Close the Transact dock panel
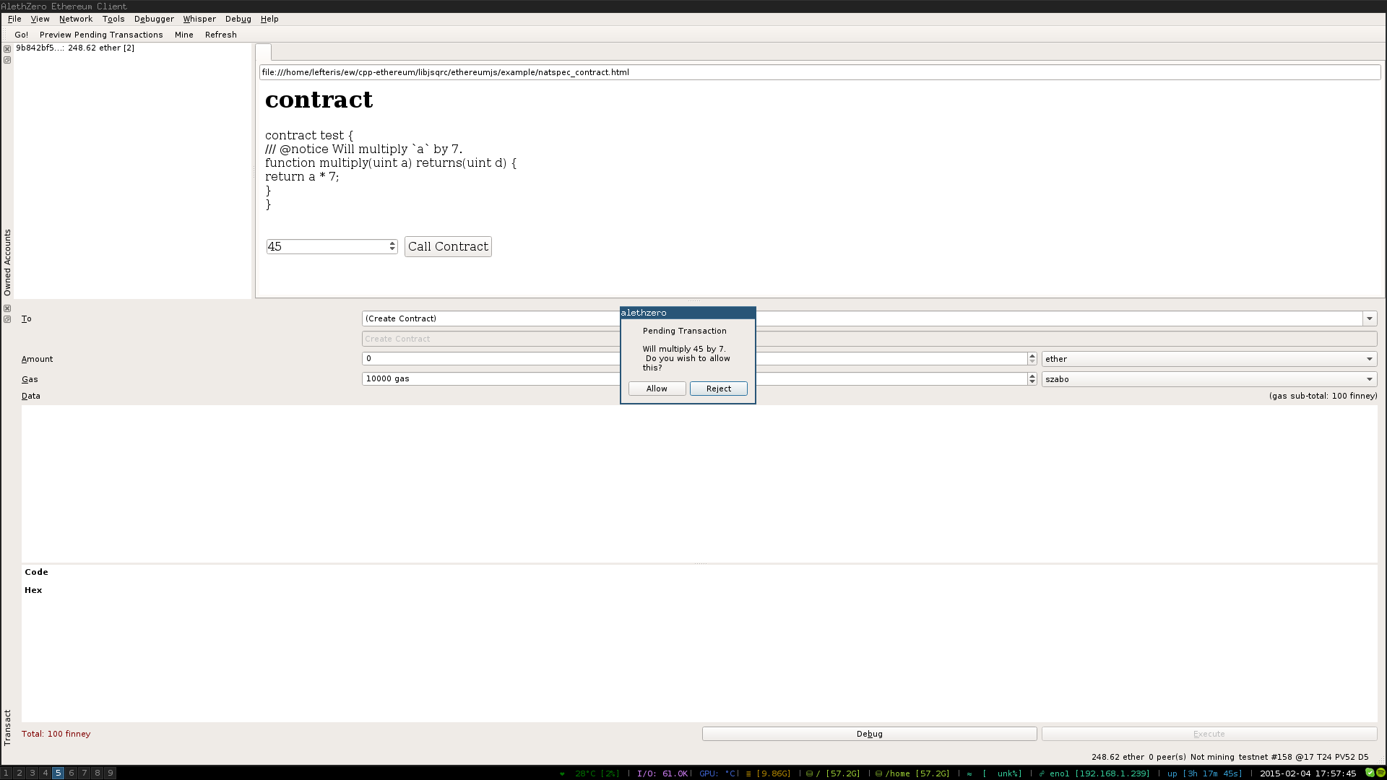Viewport: 1387px width, 780px height. [x=7, y=308]
